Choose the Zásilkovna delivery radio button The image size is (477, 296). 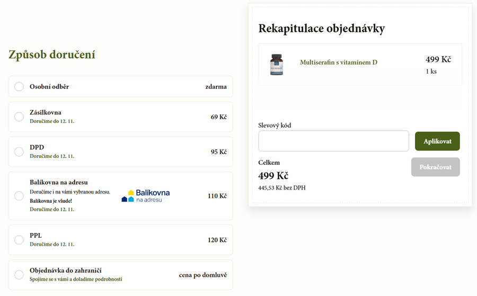(19, 116)
